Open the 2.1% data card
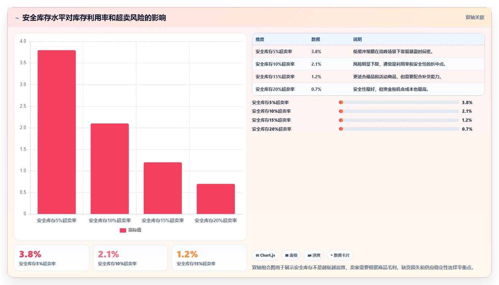Screen dimensions: 499x285 point(130,258)
